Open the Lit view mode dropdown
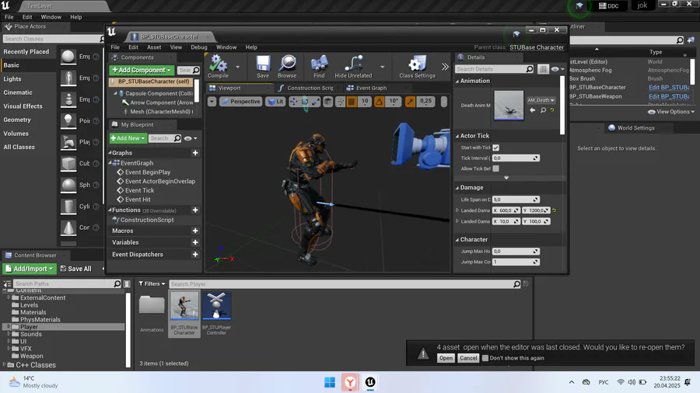 (x=276, y=102)
